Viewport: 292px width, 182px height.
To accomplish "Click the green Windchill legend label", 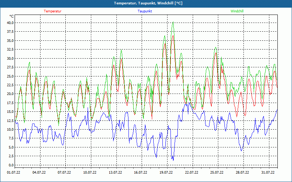I will pyautogui.click(x=237, y=11).
